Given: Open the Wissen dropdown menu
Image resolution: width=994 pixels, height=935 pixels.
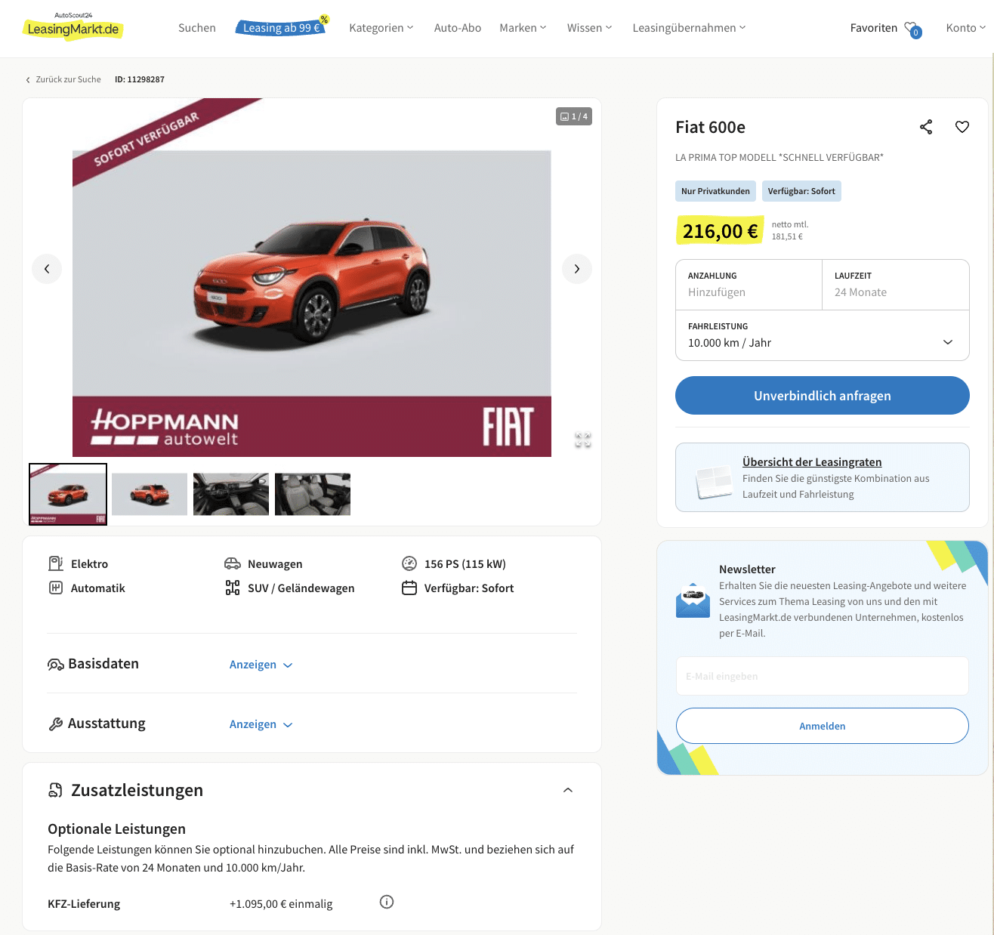Looking at the screenshot, I should [589, 28].
